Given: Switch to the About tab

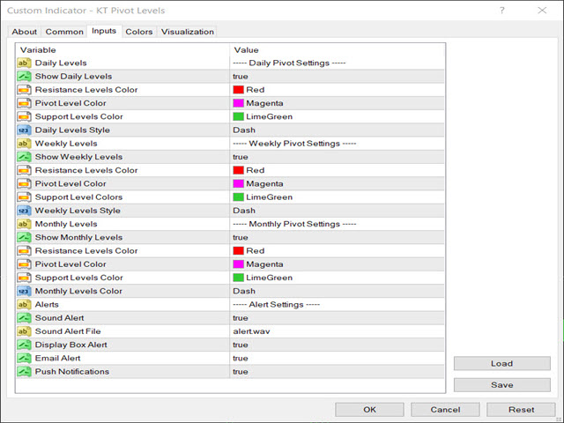Looking at the screenshot, I should point(24,32).
